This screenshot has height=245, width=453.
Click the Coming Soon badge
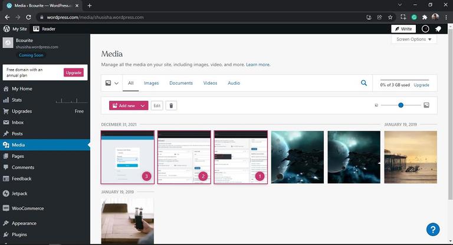(31, 55)
